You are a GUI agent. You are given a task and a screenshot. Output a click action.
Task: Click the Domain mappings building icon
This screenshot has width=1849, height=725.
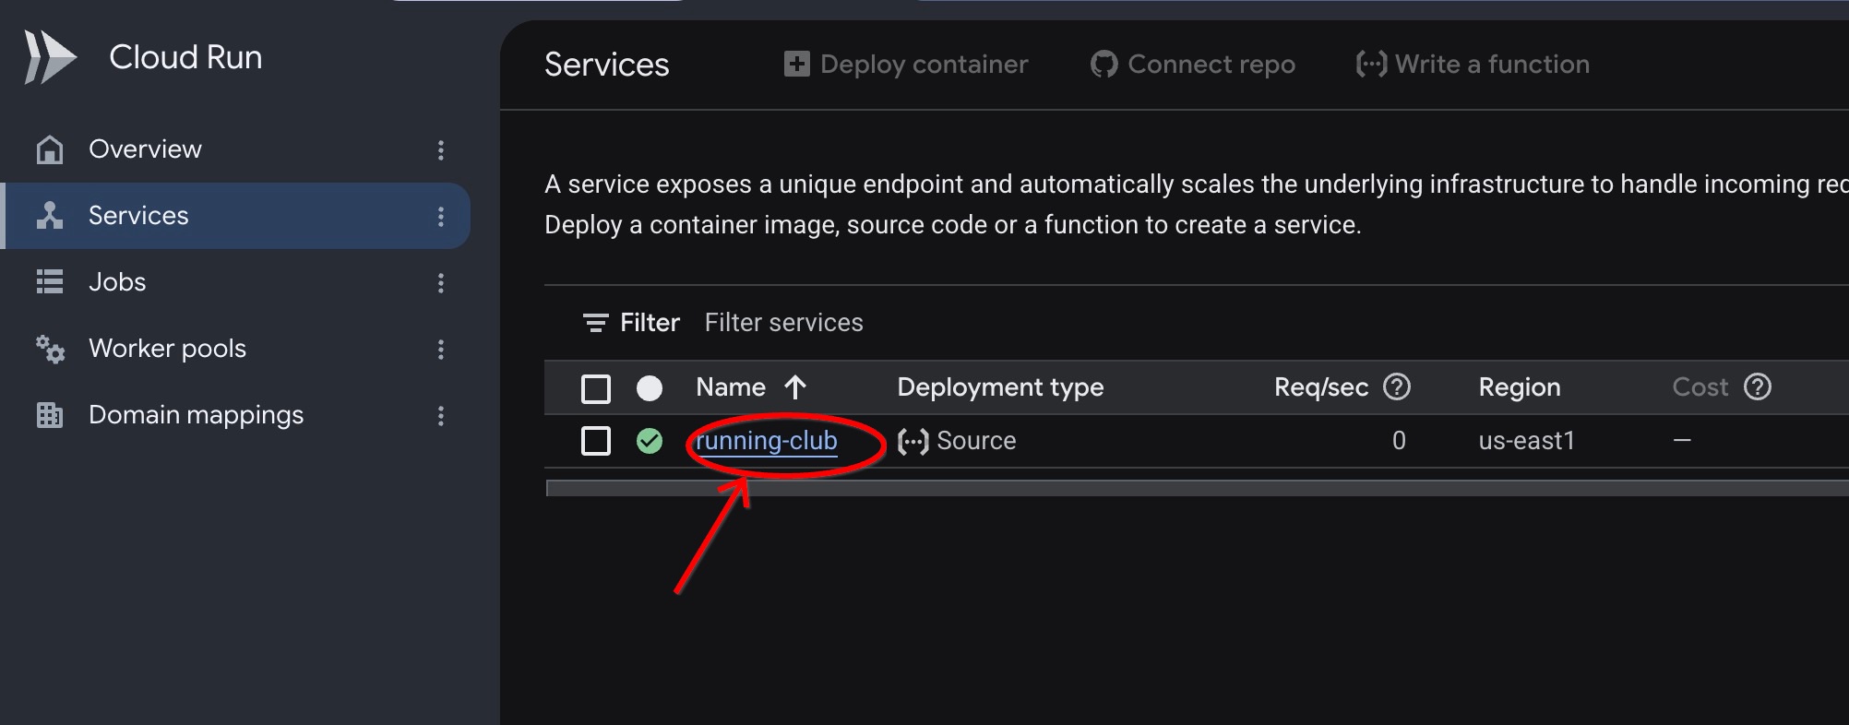50,415
